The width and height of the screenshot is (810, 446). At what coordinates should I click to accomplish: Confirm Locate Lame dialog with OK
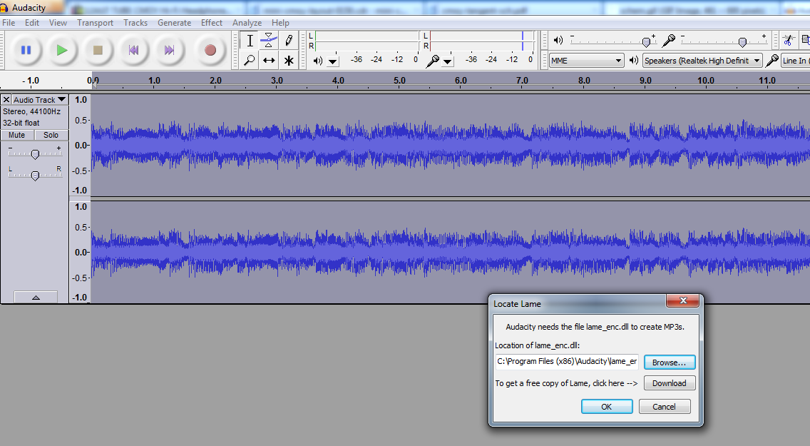pyautogui.click(x=607, y=407)
